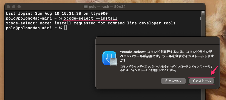This screenshot has height=100, width=226.
Task: Click the pink arrow pointing at インストール
Action: click(x=214, y=71)
